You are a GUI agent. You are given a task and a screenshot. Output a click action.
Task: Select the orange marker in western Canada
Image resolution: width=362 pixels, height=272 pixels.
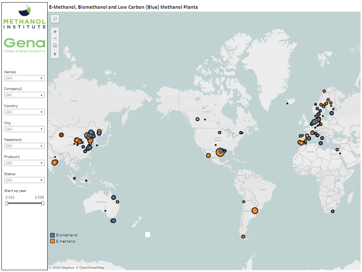pos(197,119)
